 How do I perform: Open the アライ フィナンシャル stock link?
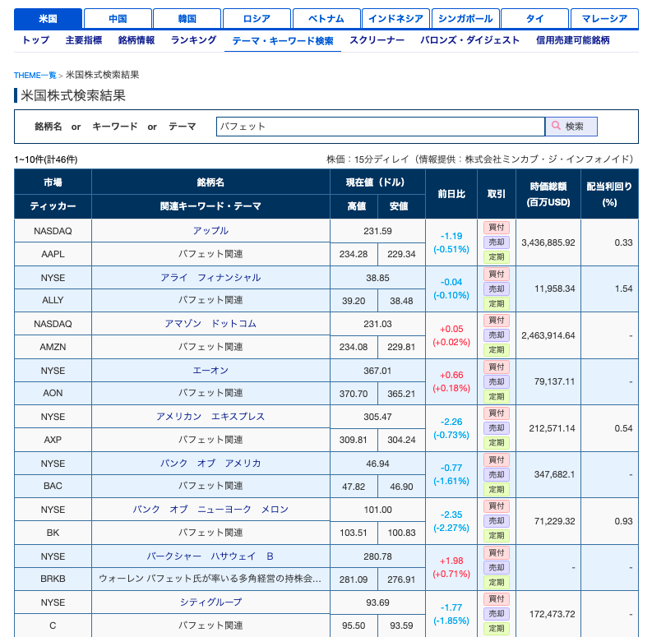pos(210,278)
